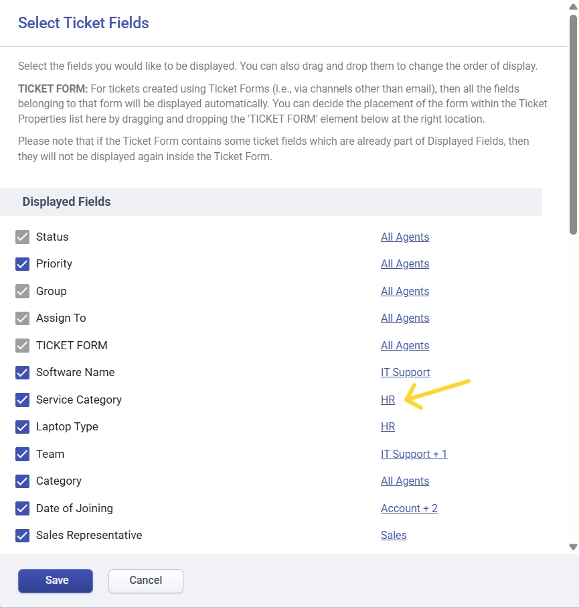579x608 pixels.
Task: Open HR link for Laptop Type
Action: tap(388, 426)
